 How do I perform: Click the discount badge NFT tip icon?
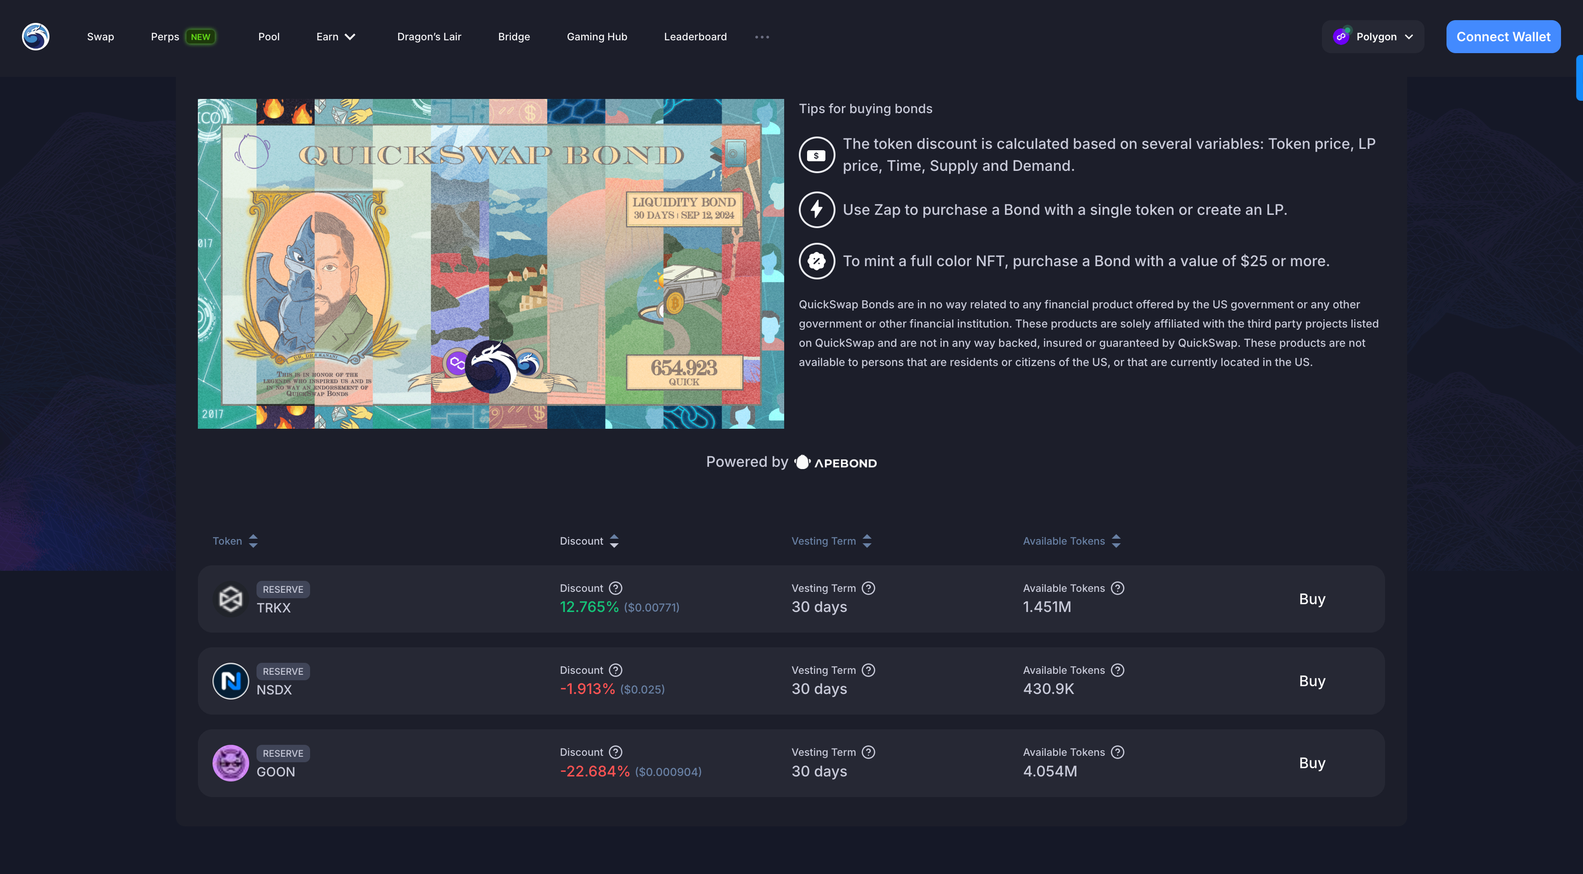pos(817,261)
